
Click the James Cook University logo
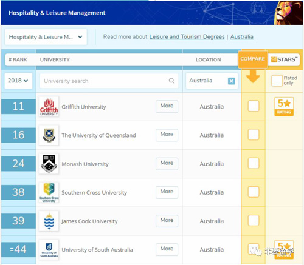(49, 221)
